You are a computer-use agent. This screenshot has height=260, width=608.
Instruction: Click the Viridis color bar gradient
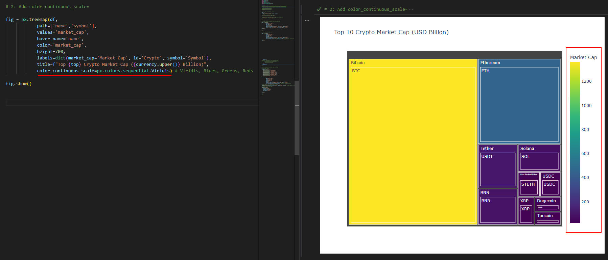click(575, 142)
